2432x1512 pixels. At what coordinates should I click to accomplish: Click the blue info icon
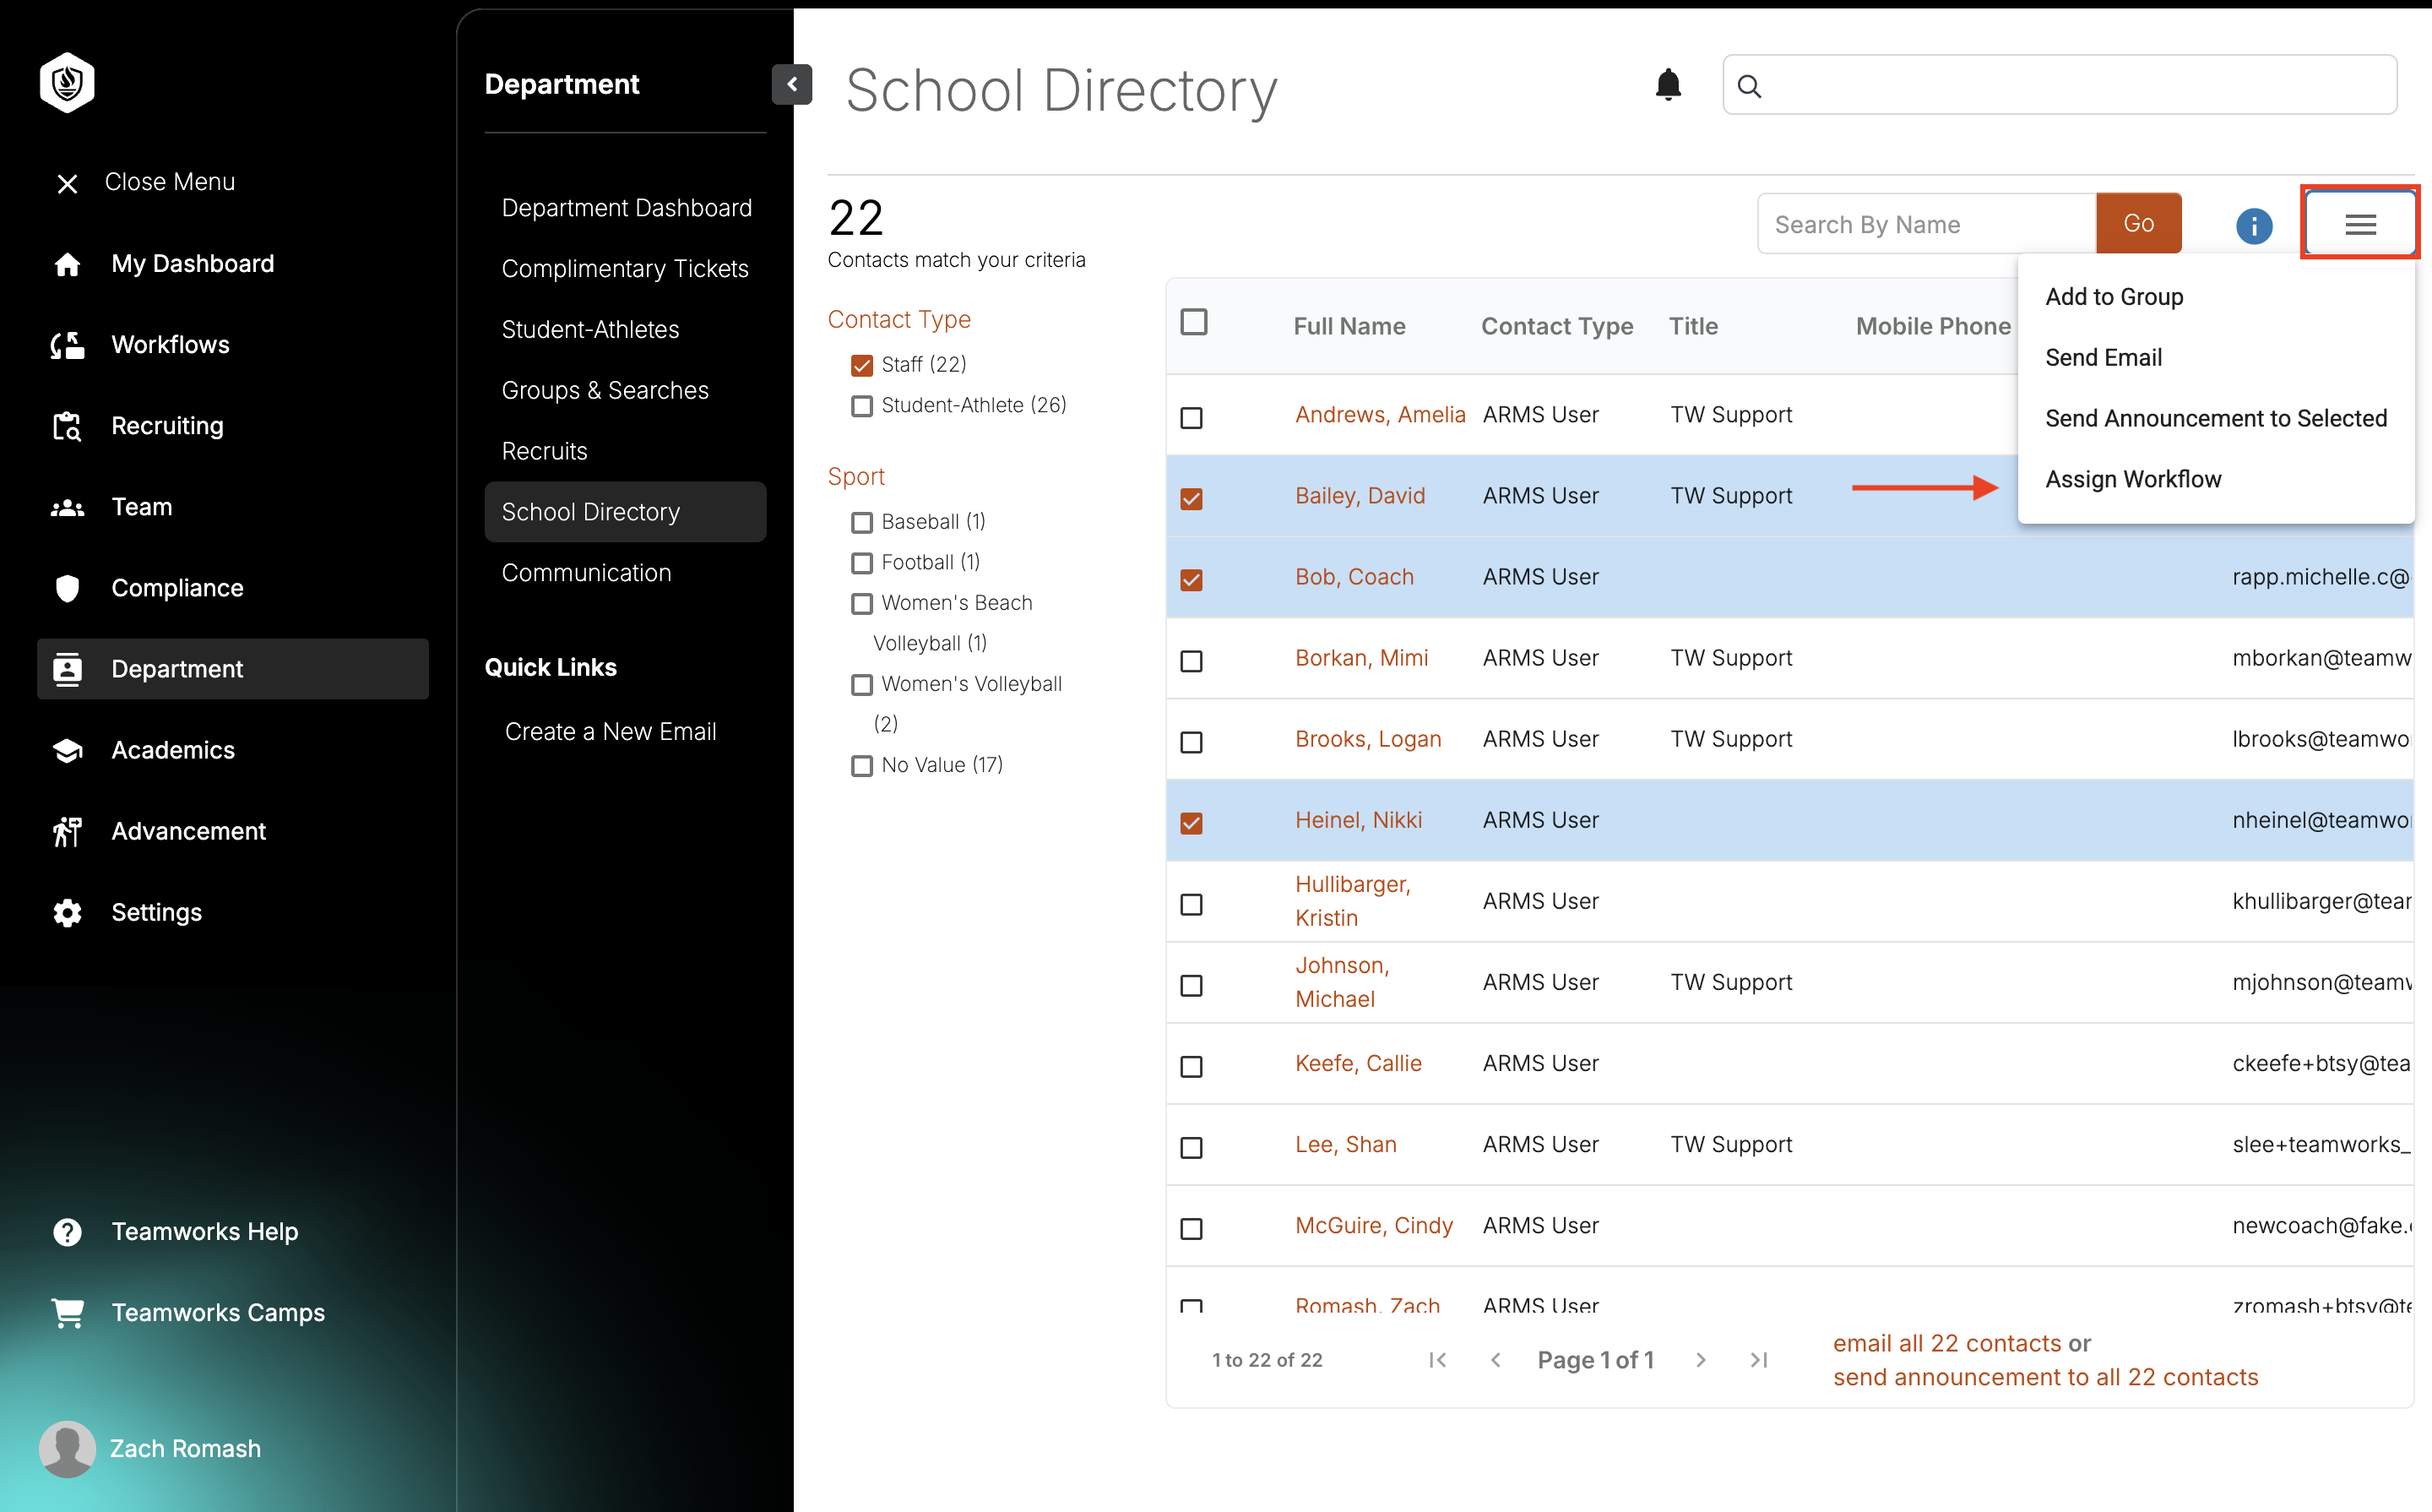tap(2253, 225)
